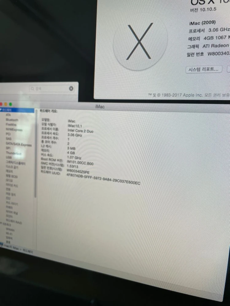Zoom the iMac system report window
The image size is (230, 306).
click(x=10, y=104)
